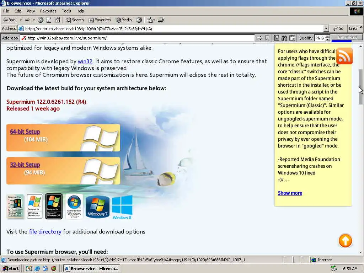The height and width of the screenshot is (273, 364).
Task: Click the Browservice bookmark icon
Action: (267, 38)
